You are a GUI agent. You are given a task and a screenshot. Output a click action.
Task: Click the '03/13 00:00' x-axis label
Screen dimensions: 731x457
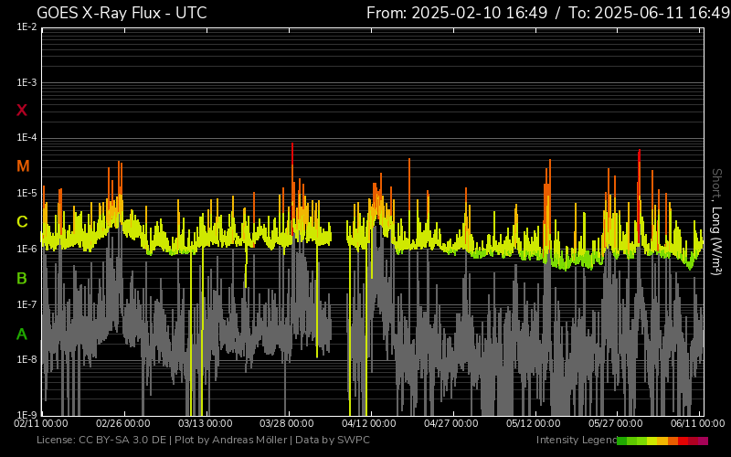coord(205,424)
